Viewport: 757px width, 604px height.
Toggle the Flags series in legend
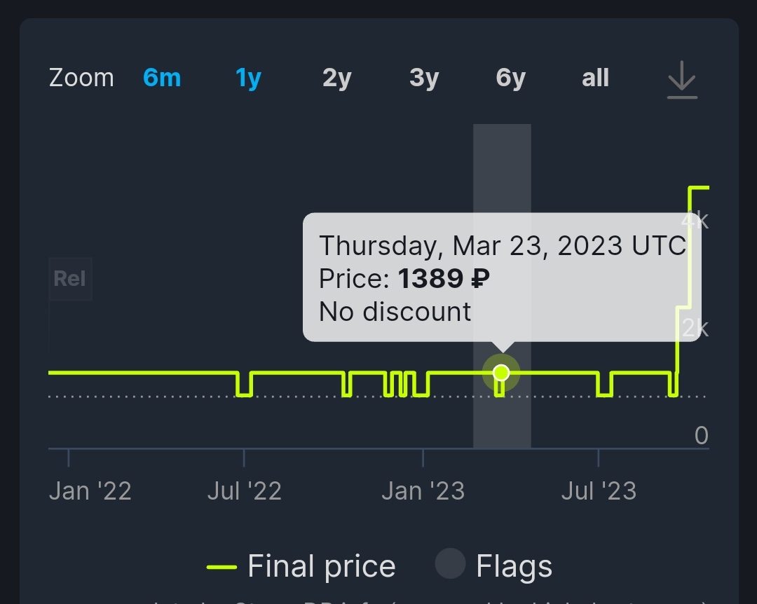tap(493, 565)
